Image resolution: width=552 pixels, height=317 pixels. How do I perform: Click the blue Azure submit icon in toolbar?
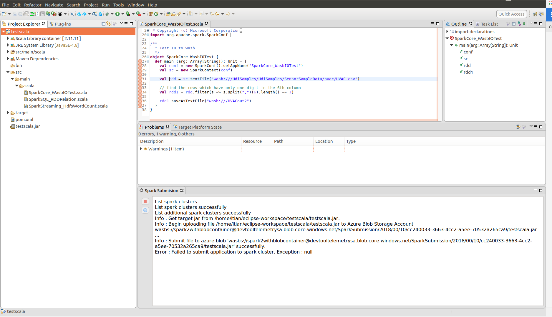coord(84,14)
